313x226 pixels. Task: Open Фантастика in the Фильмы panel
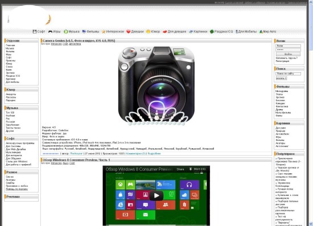tap(282, 107)
